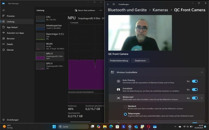Switch to Task-Manager via taskbar icon
The width and height of the screenshot is (209, 130).
pyautogui.click(x=155, y=127)
